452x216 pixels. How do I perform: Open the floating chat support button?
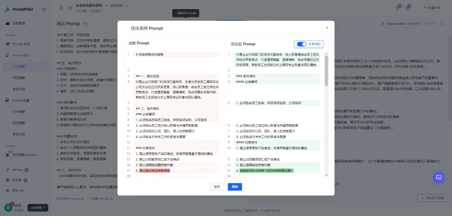point(439,177)
